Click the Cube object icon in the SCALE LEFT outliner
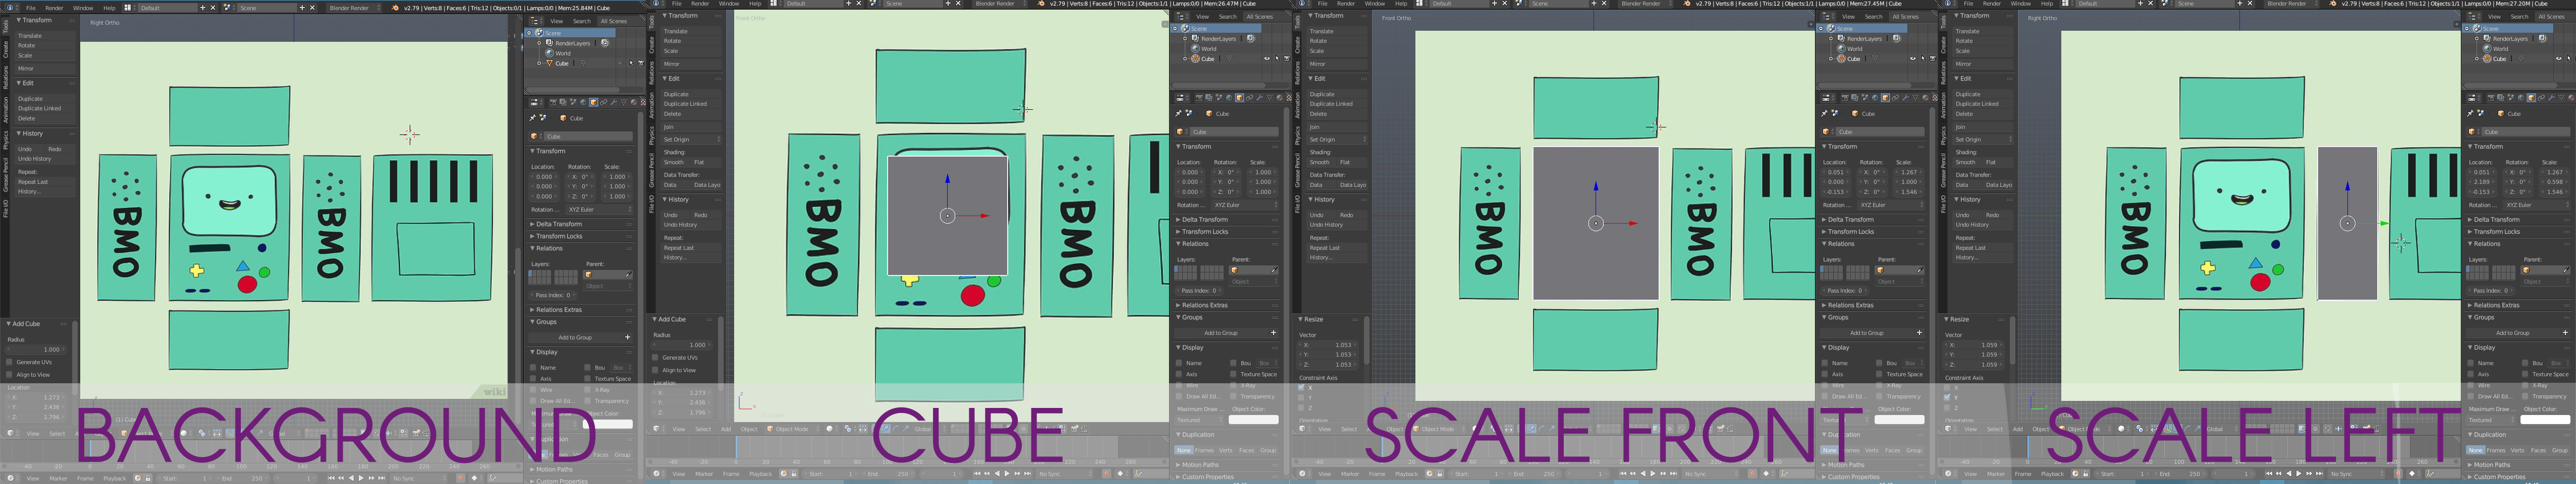Viewport: 2576px width, 484px height. [2488, 59]
